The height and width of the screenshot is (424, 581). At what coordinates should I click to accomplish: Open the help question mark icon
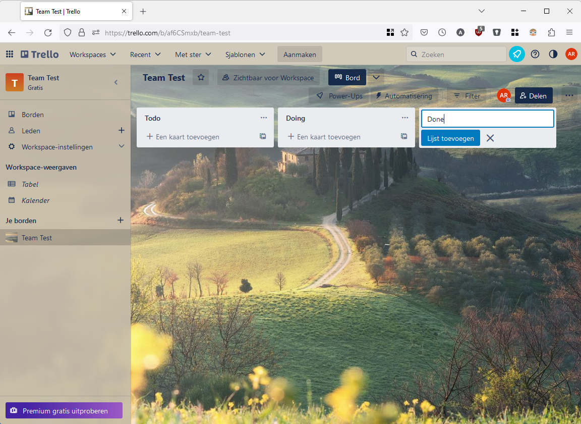pyautogui.click(x=535, y=55)
